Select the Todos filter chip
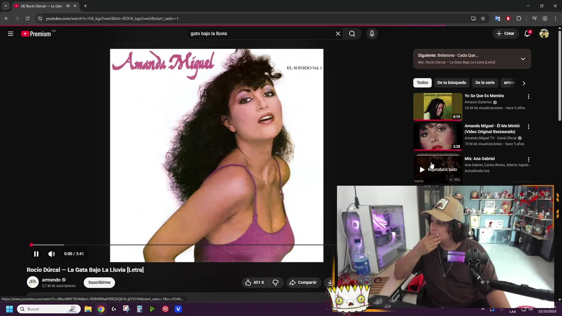This screenshot has width=562, height=316. [x=422, y=83]
